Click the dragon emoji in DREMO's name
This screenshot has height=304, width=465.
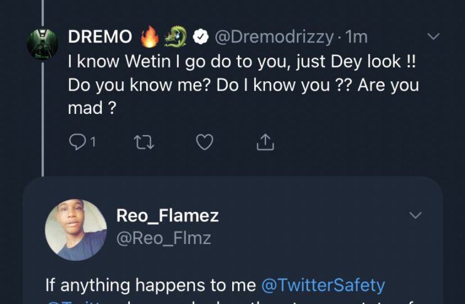point(176,38)
